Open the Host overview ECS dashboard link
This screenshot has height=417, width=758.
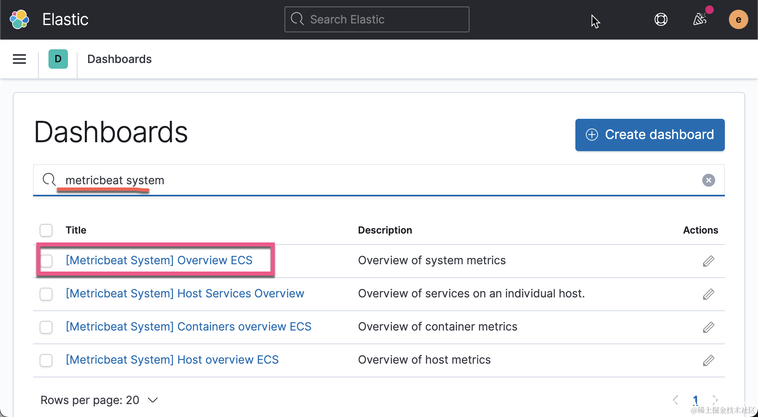[x=172, y=360]
